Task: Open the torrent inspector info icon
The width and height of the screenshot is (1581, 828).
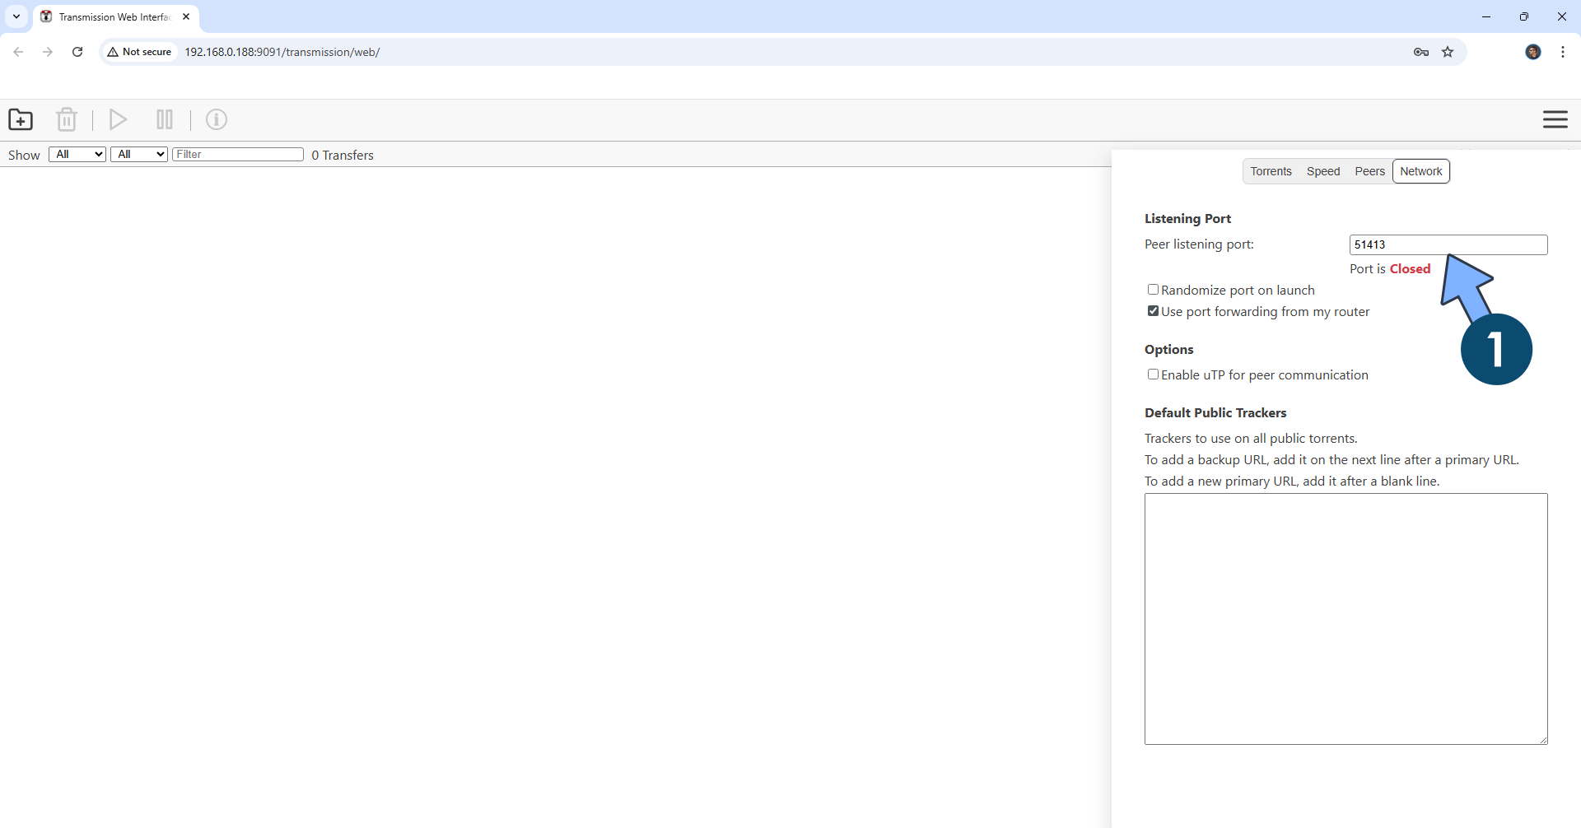Action: pyautogui.click(x=217, y=119)
